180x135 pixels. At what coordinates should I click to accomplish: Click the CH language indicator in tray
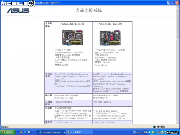(134, 132)
